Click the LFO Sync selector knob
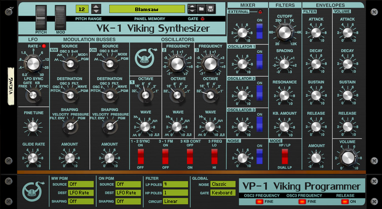This screenshot has width=382, height=209. pos(32,95)
